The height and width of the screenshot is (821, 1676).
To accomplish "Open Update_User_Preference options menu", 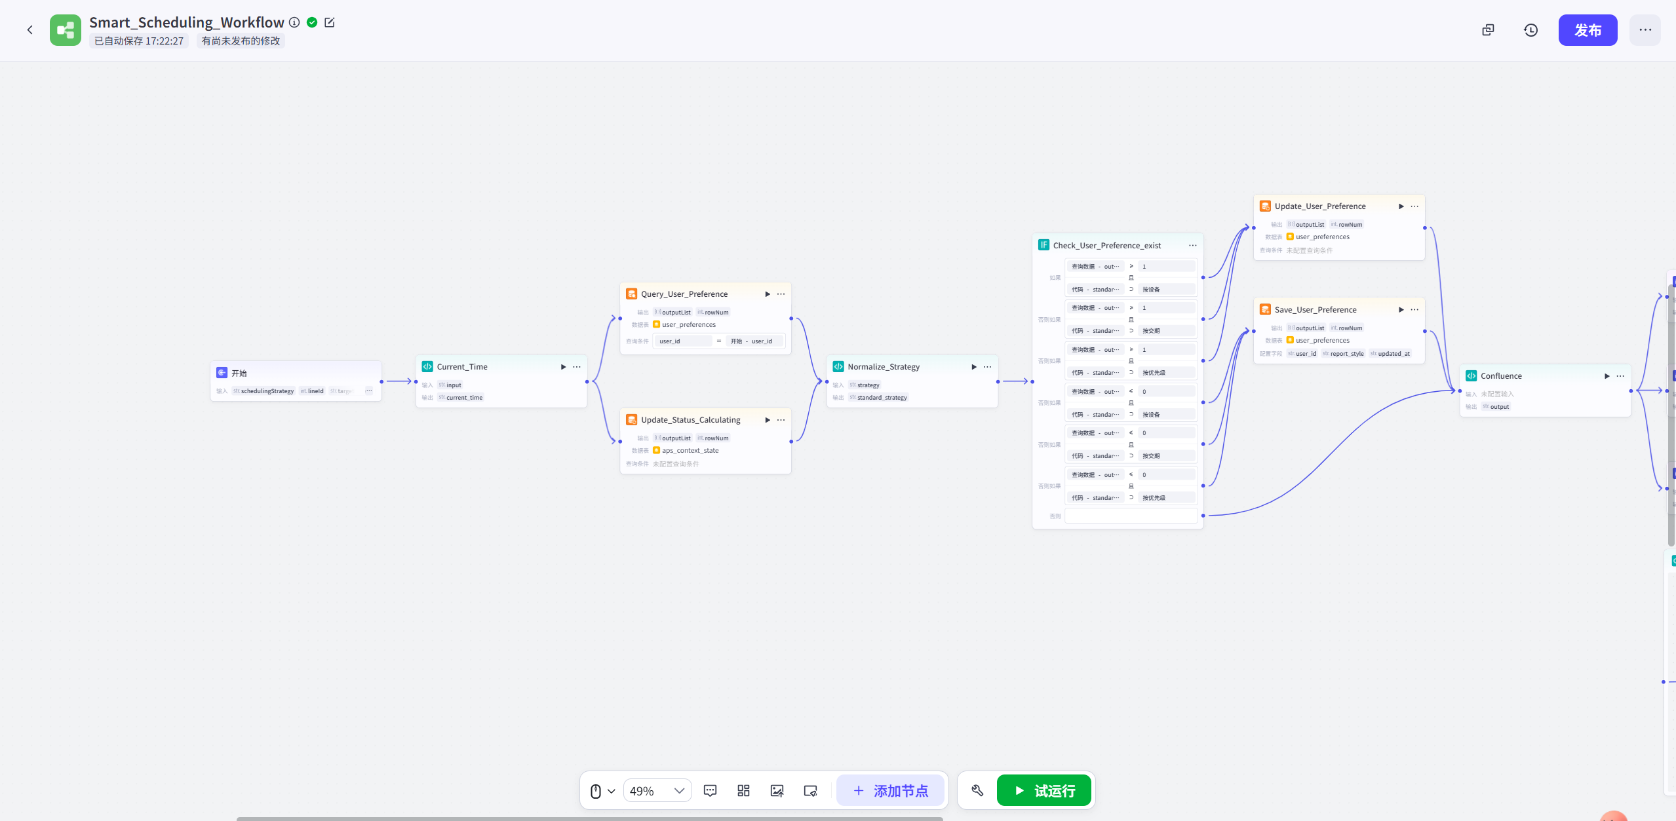I will point(1415,206).
